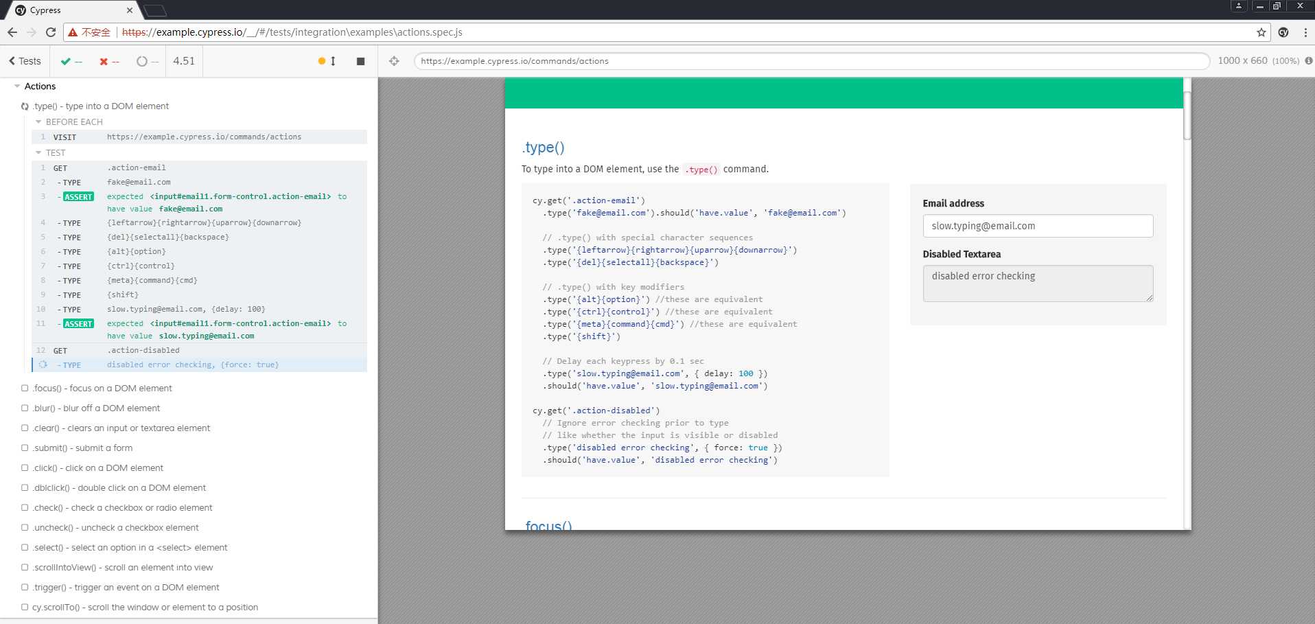
Task: Select the TYPE {alt}{option} command row
Action: [199, 251]
